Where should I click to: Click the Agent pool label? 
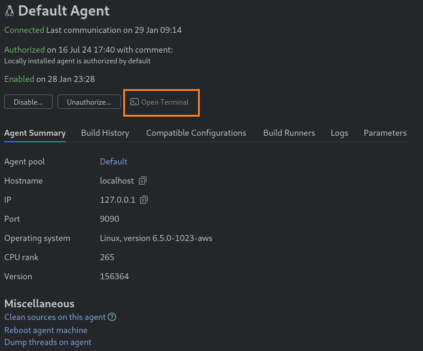(x=25, y=162)
